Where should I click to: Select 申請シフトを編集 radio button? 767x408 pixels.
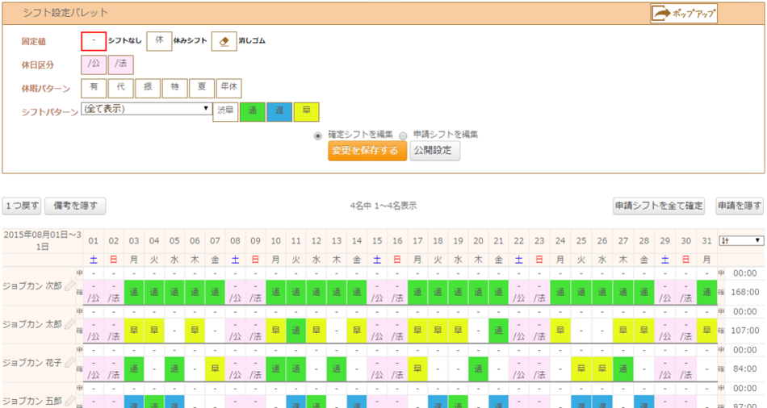(x=404, y=135)
